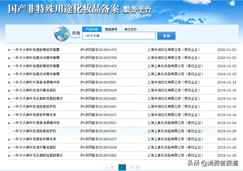Open 一叶子大麻叶毛孔细致祛痘舒缓水 dated 2019-11-28

click(x=38, y=155)
